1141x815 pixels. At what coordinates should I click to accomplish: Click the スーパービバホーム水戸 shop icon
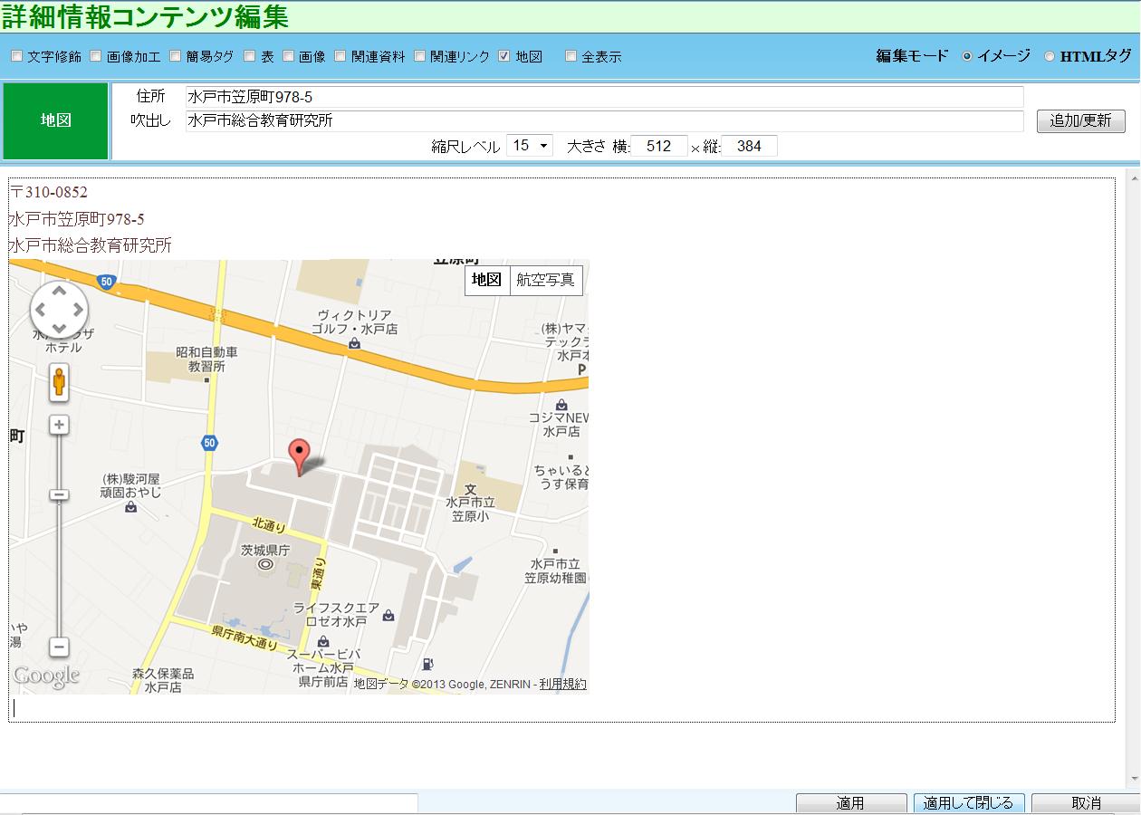(x=323, y=641)
